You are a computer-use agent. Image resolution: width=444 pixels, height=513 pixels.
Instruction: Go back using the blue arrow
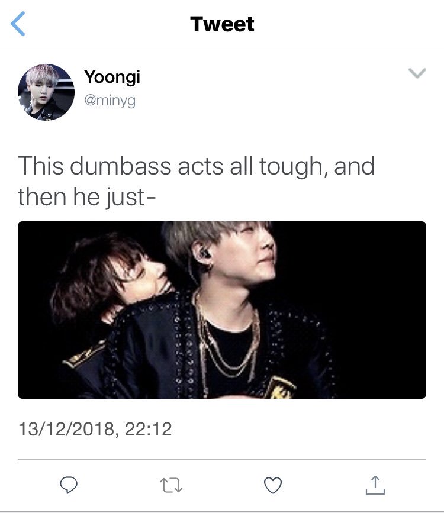(x=18, y=24)
